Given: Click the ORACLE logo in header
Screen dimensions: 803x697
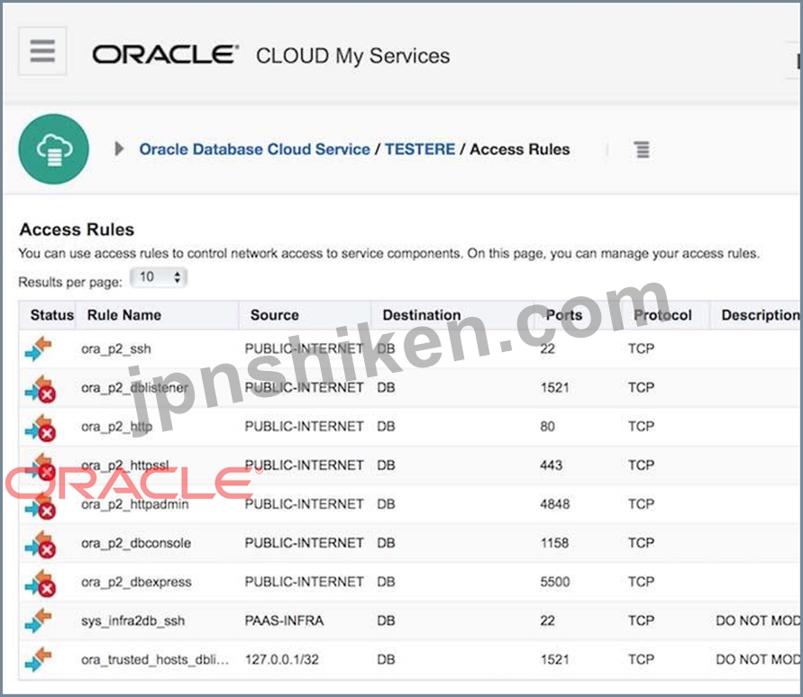Looking at the screenshot, I should coord(165,55).
